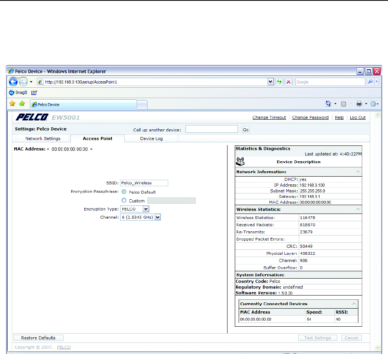Open the Favorites star icon

click(x=12, y=104)
